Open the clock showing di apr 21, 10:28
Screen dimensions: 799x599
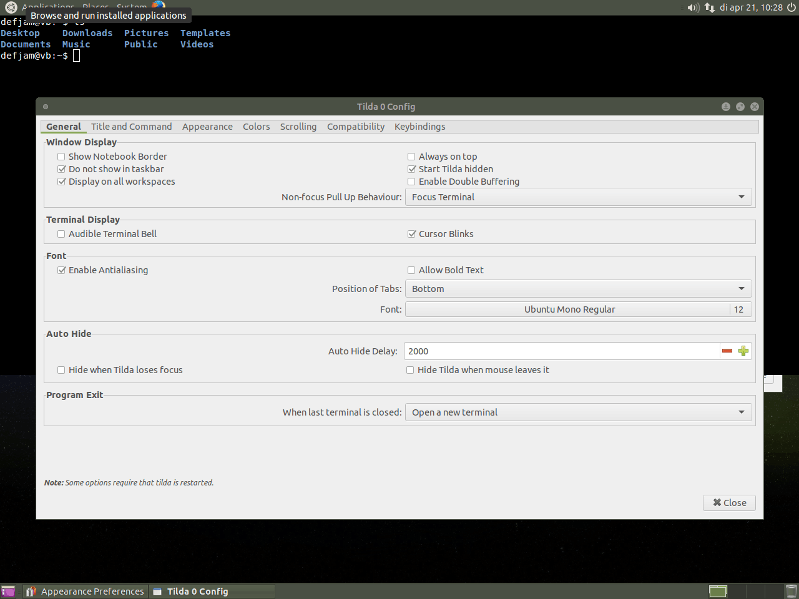[751, 7]
